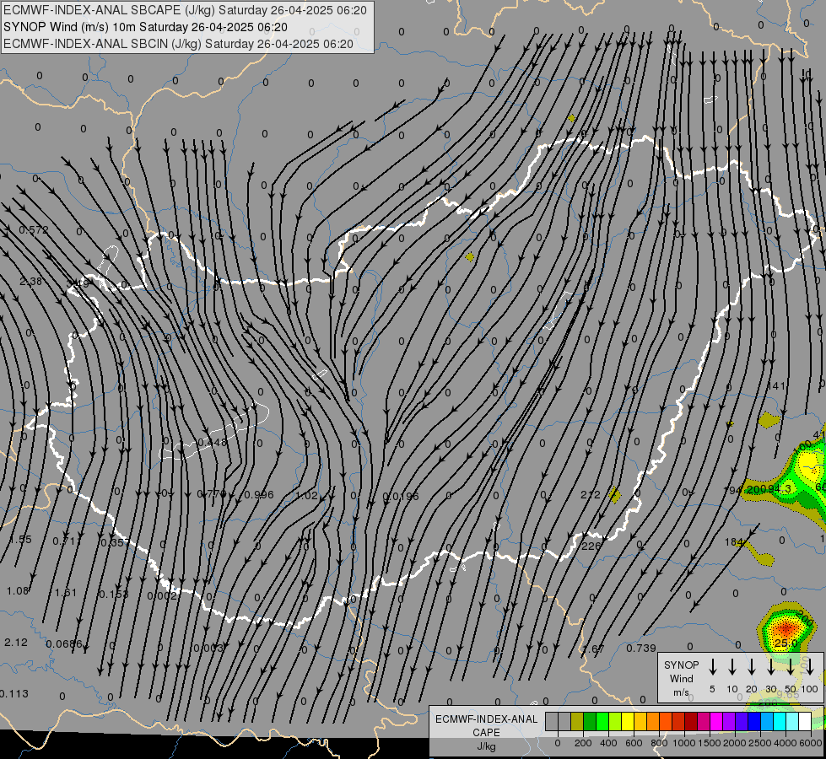Screen dimensions: 826x759
Task: Click the 5 m/s wind arrow in legend
Action: click(712, 666)
